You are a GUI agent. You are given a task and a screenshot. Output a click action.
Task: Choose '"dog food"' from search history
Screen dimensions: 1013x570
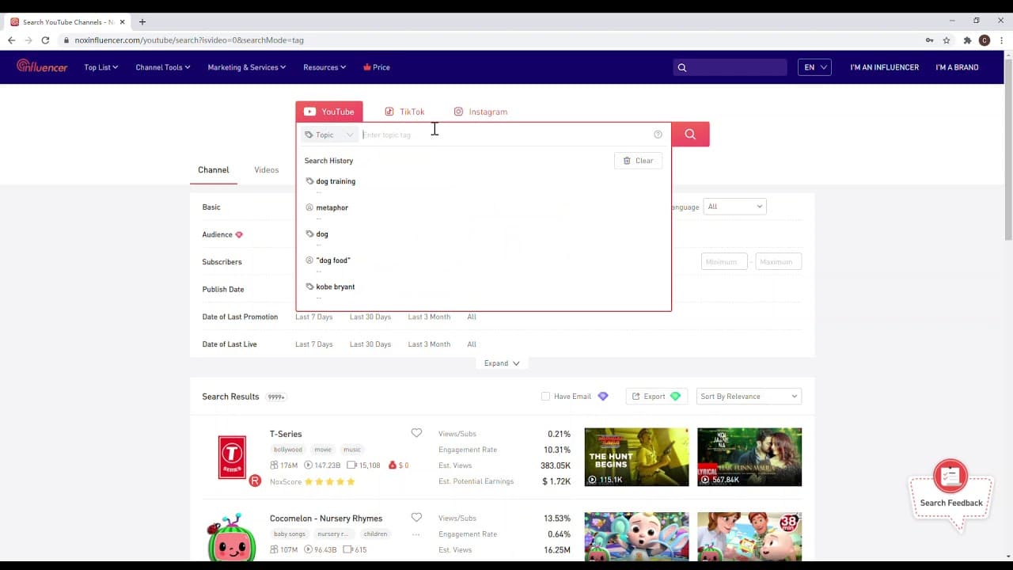pyautogui.click(x=333, y=260)
